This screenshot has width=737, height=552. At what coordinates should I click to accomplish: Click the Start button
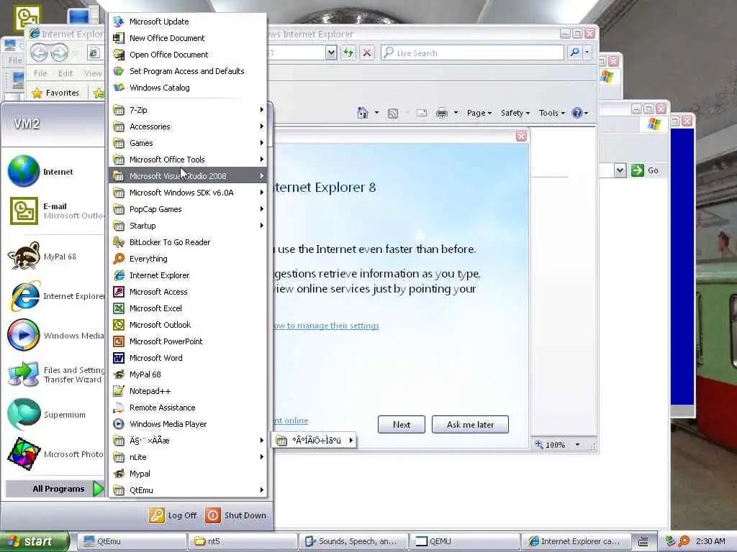[x=35, y=541]
